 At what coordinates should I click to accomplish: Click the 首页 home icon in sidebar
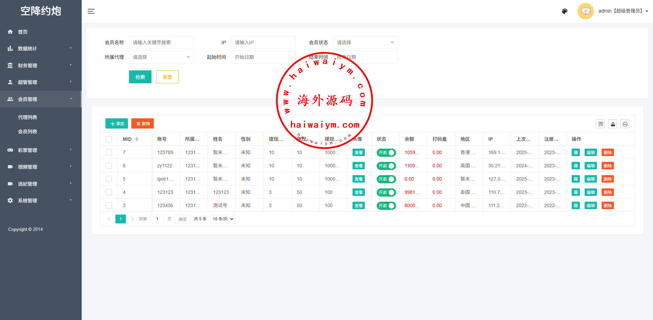pyautogui.click(x=10, y=32)
